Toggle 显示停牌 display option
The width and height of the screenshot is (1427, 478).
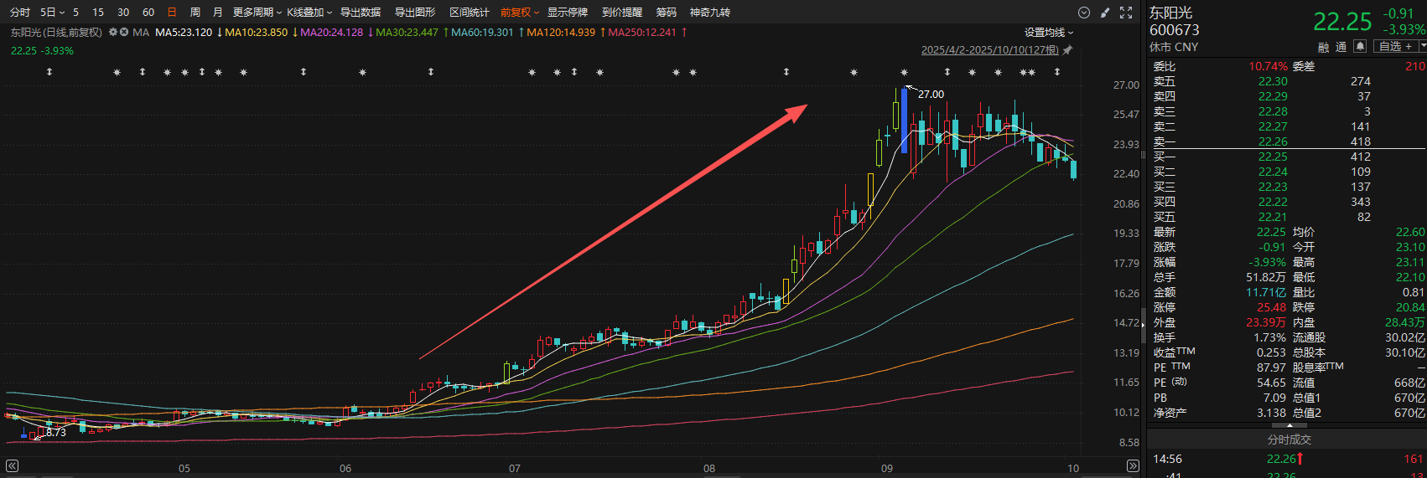click(568, 13)
